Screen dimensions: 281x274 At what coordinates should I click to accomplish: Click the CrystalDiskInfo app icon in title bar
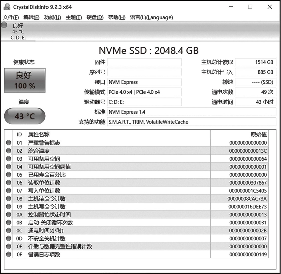(x=7, y=7)
